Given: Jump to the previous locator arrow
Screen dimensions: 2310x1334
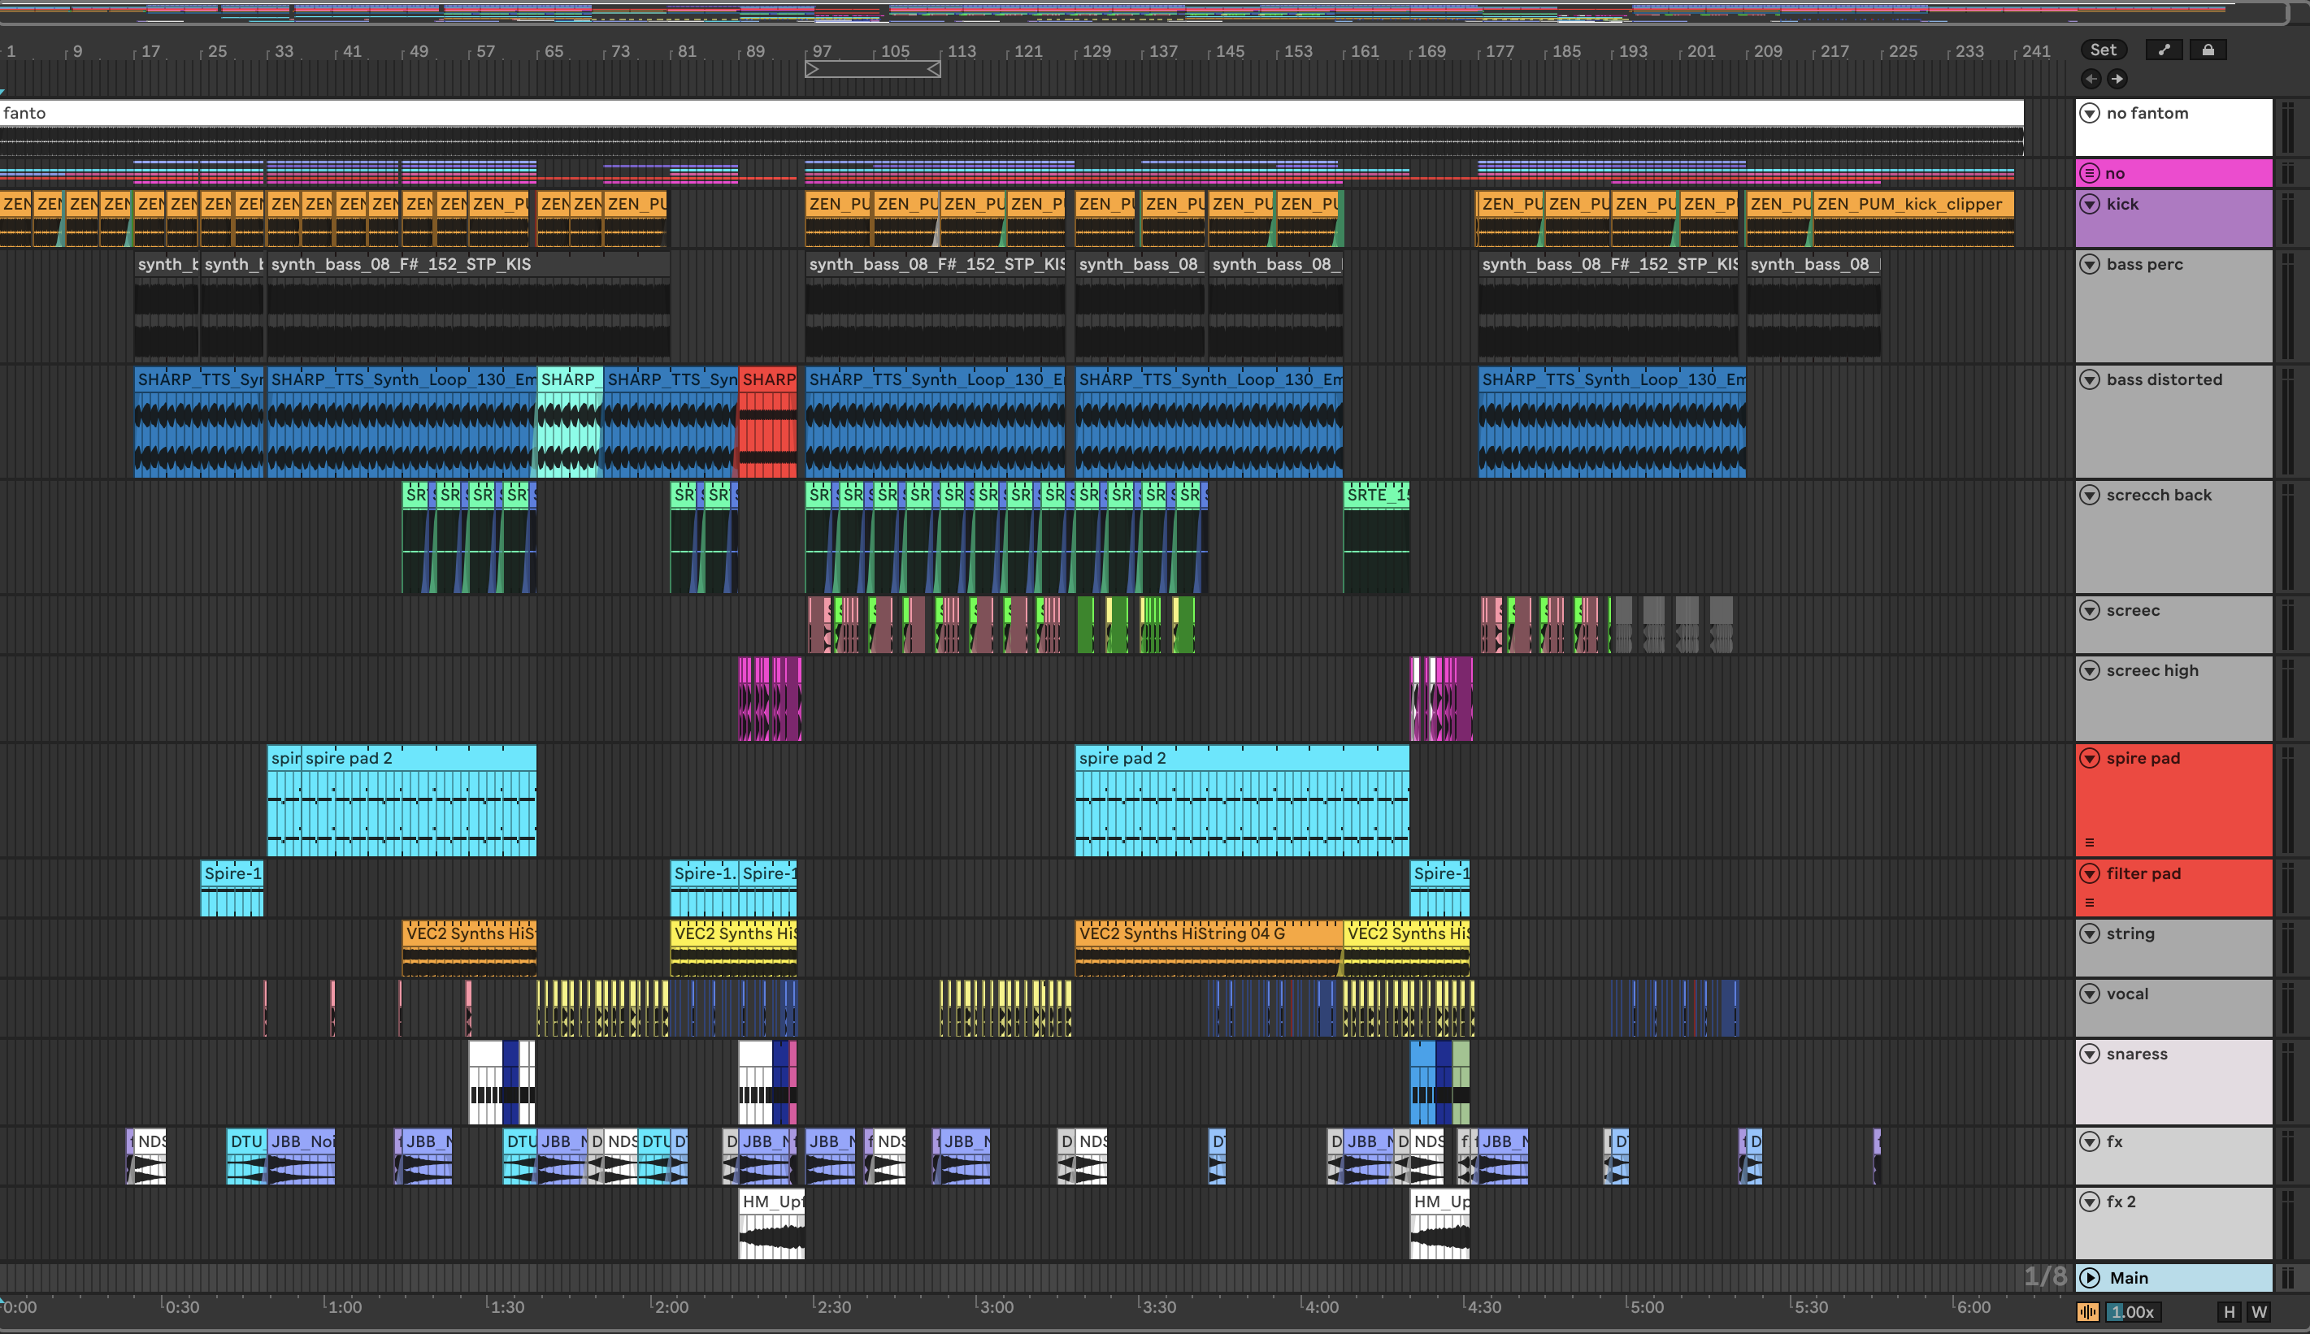Looking at the screenshot, I should click(x=2091, y=79).
